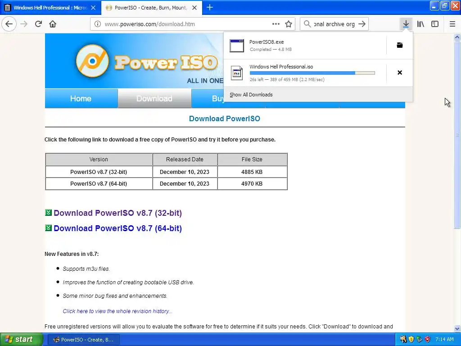Open page actions three-dot menu
461x346 pixels.
(x=276, y=24)
